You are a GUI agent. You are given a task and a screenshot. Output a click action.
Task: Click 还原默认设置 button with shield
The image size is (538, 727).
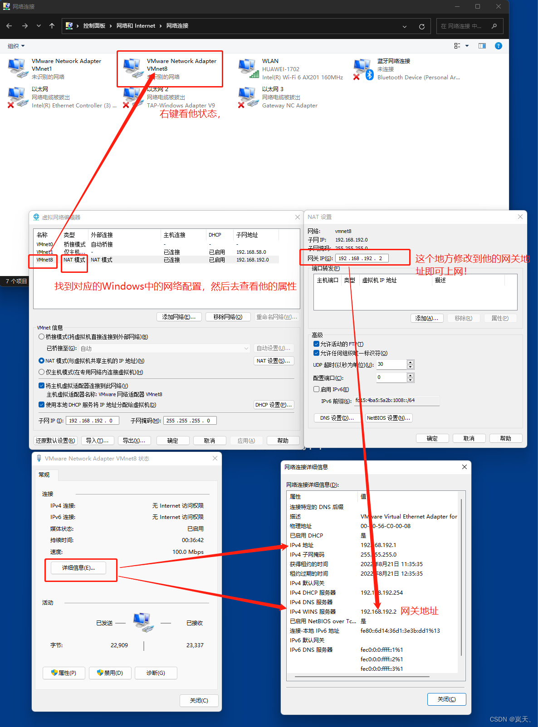tap(55, 441)
